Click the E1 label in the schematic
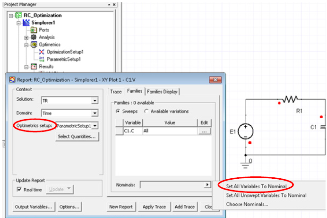Screen dimensions: 327x218 point(232,131)
